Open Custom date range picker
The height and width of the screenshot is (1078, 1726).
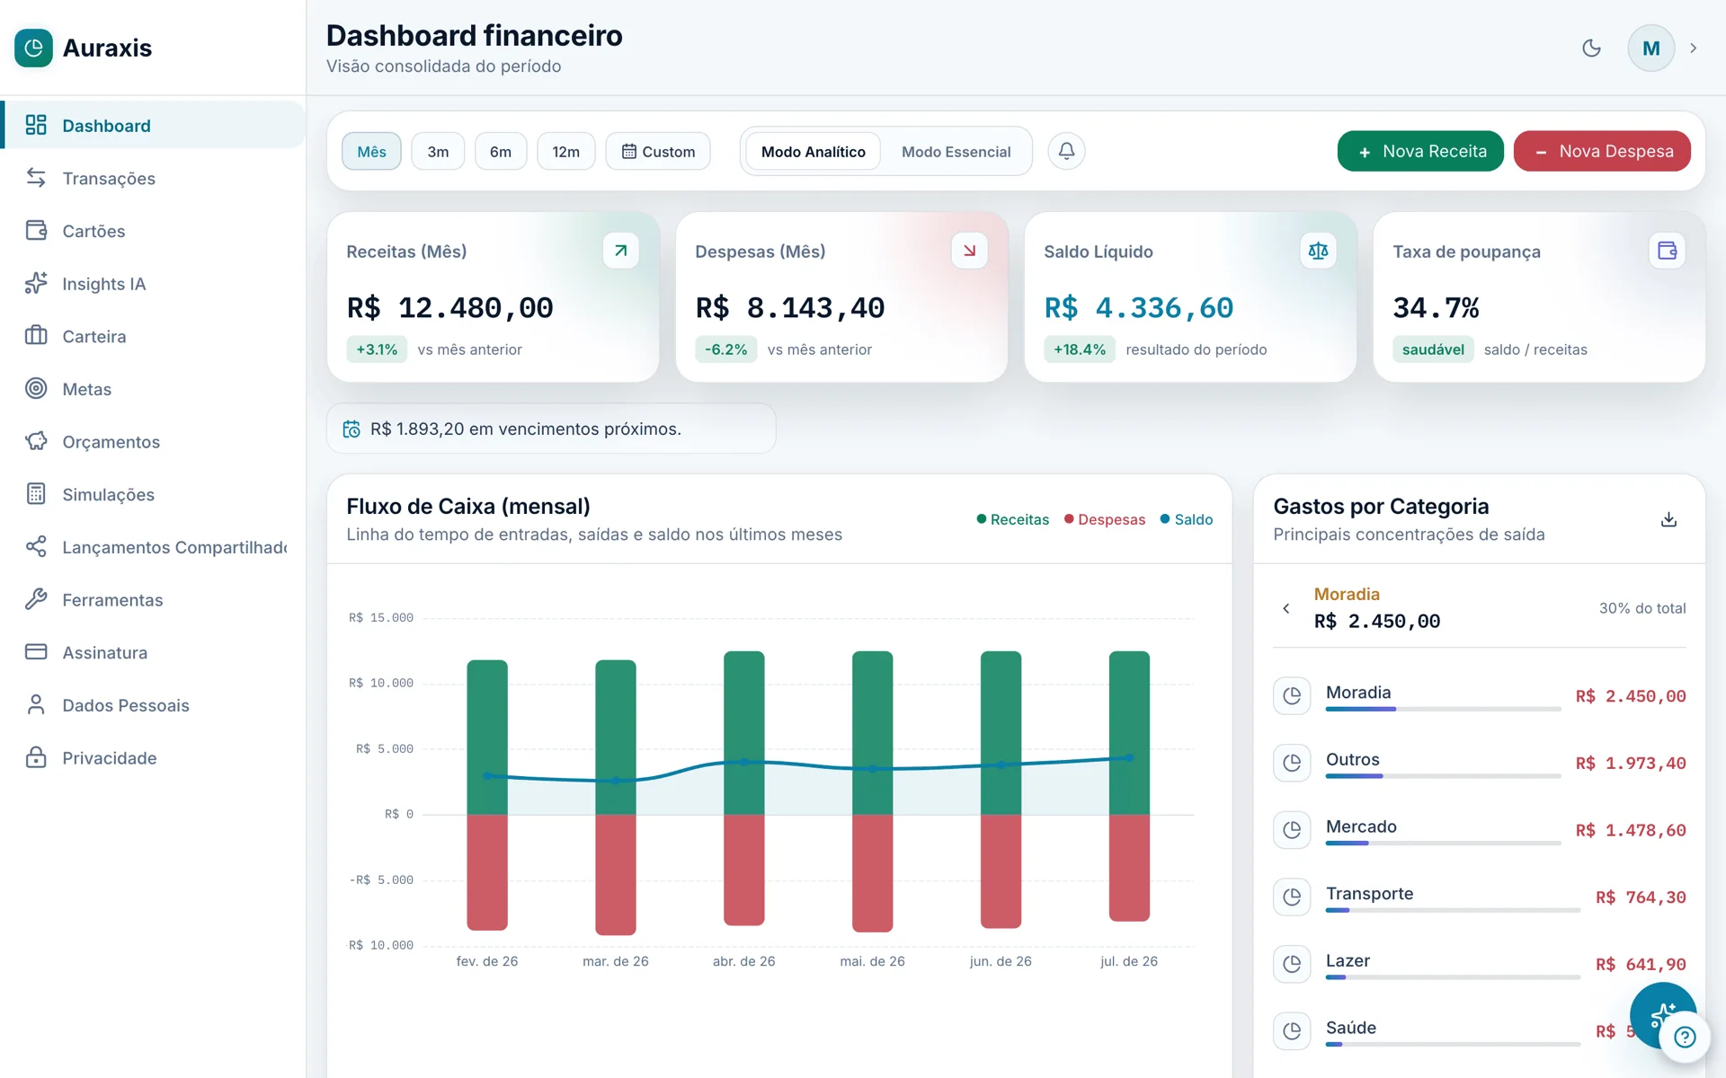click(658, 152)
